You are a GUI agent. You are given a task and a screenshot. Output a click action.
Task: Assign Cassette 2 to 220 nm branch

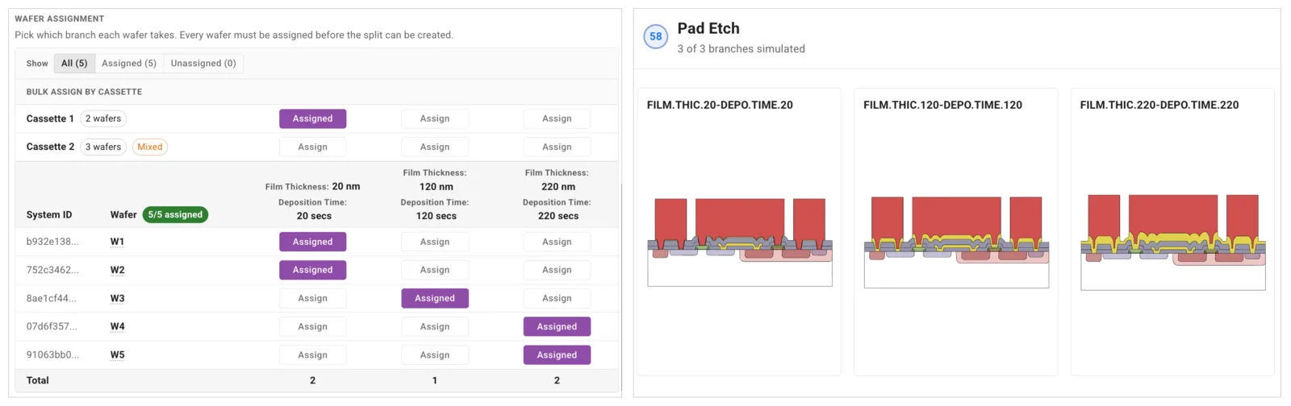(x=557, y=147)
